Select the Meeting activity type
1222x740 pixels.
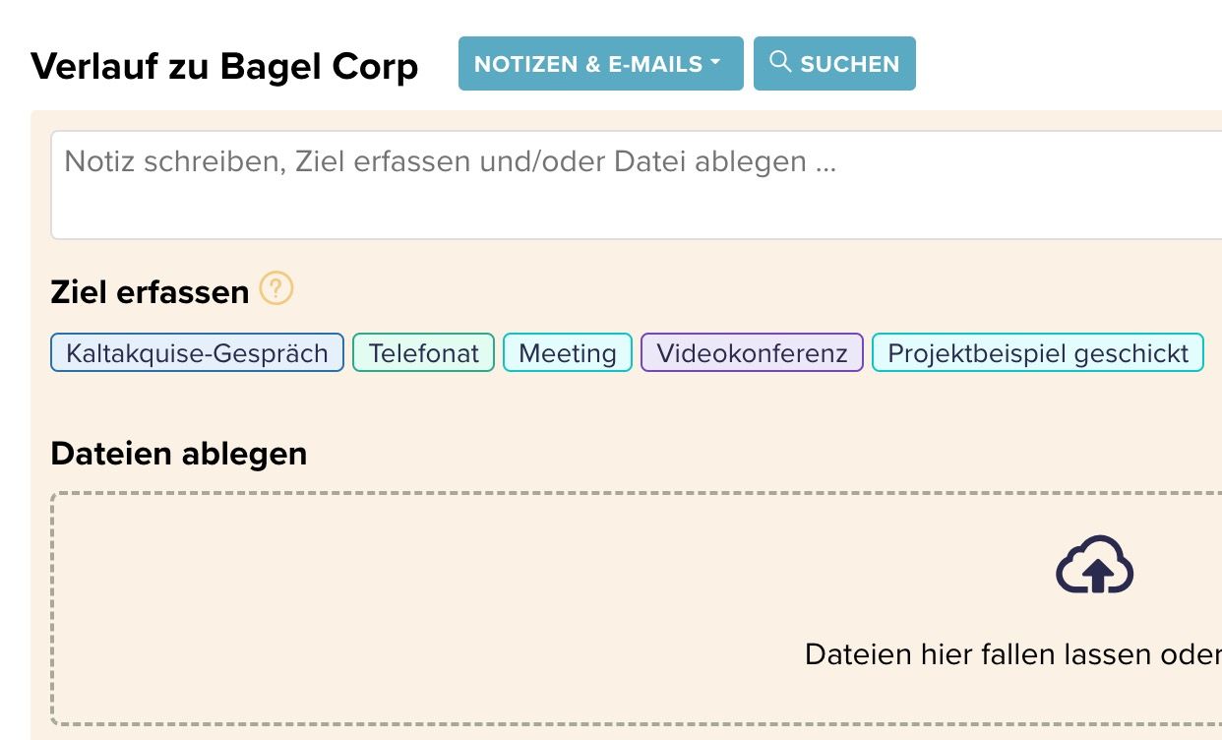point(567,352)
